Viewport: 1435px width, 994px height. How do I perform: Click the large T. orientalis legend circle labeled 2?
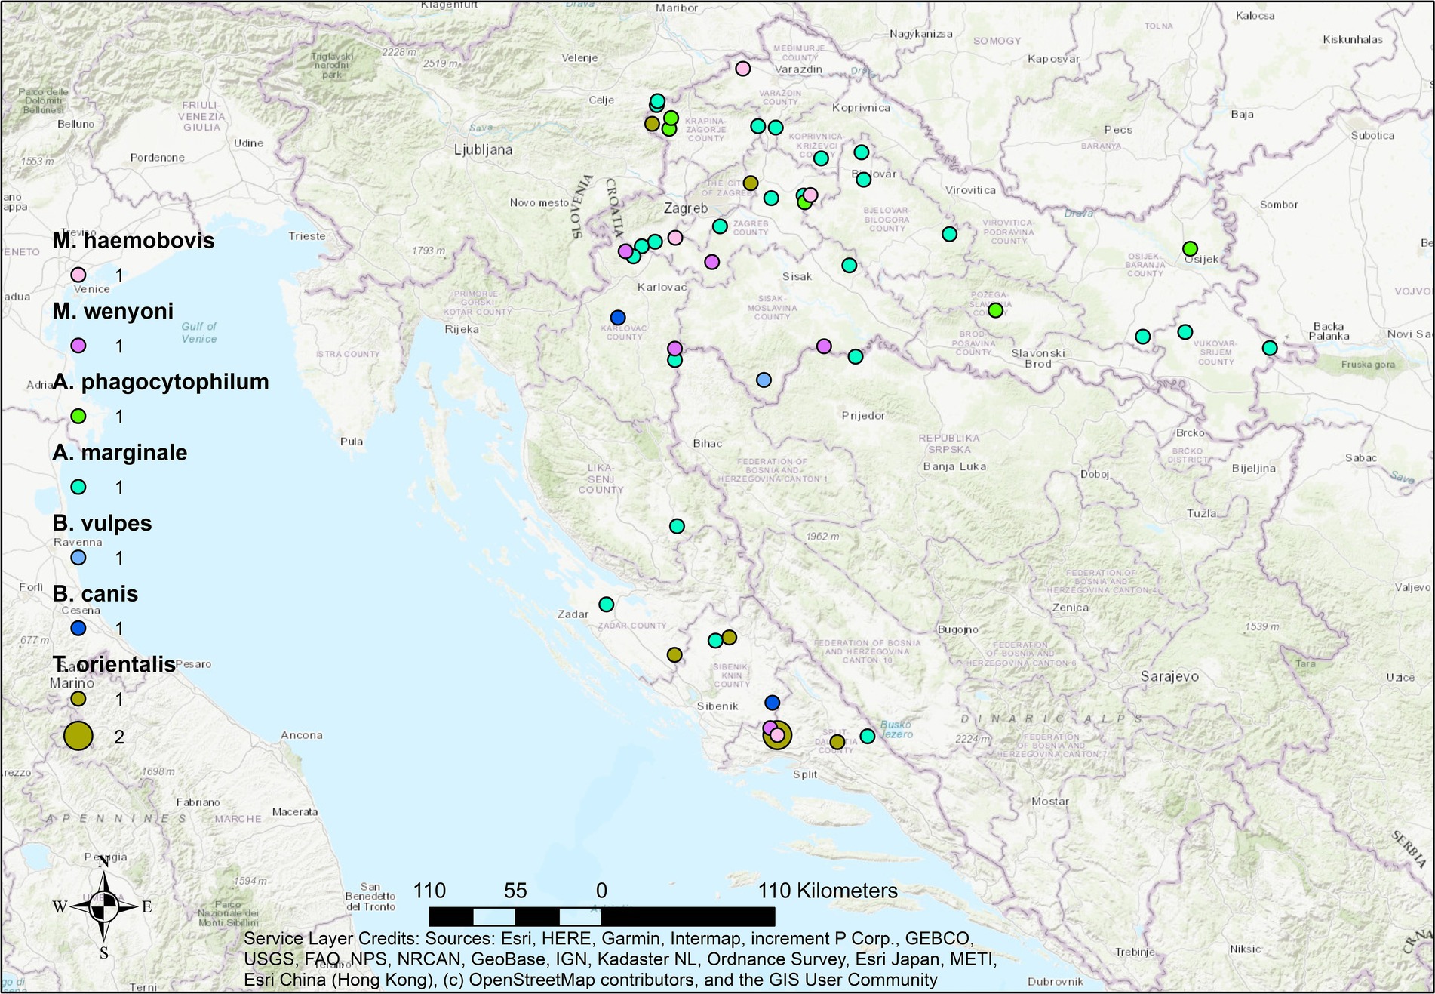78,736
